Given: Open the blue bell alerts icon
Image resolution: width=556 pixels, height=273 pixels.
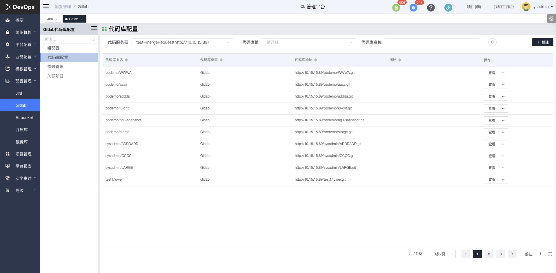Looking at the screenshot, I should (413, 8).
